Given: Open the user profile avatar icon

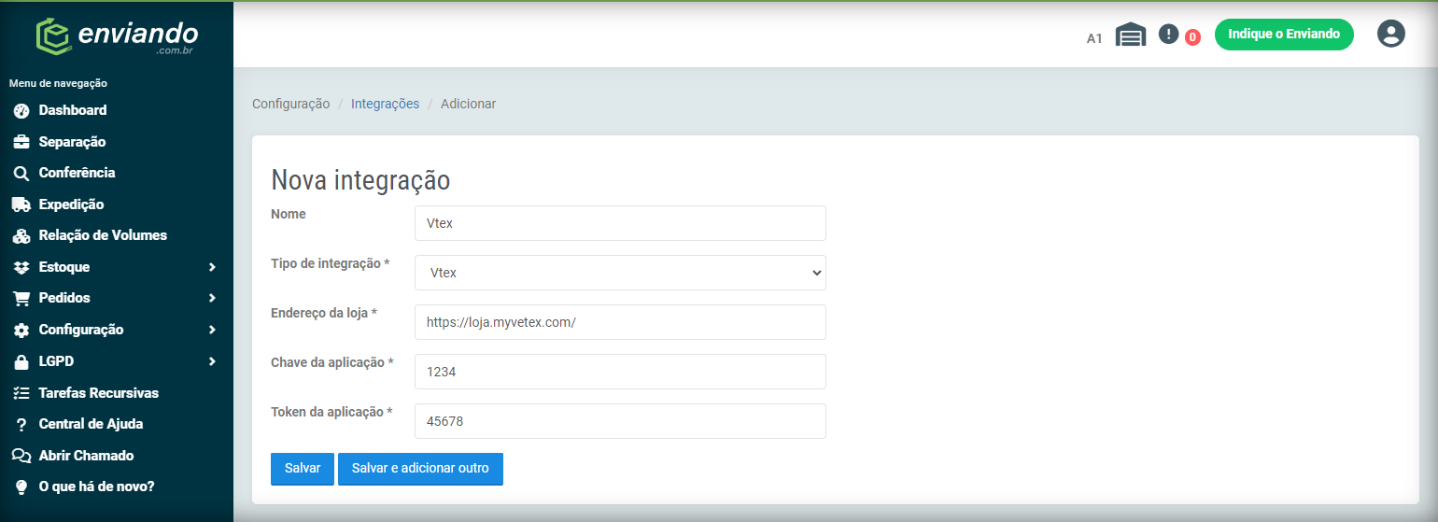Looking at the screenshot, I should coord(1391,34).
